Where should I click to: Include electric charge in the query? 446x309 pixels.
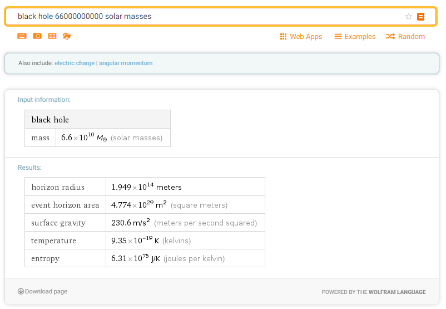pyautogui.click(x=75, y=63)
